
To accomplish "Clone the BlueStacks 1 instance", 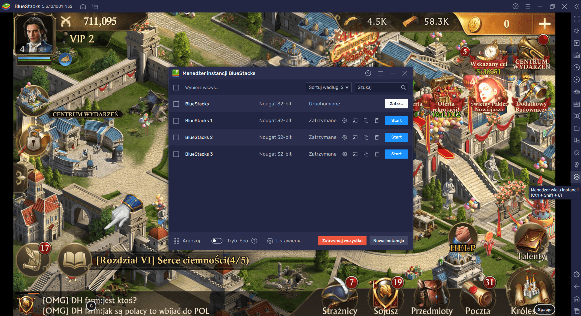I will (366, 121).
